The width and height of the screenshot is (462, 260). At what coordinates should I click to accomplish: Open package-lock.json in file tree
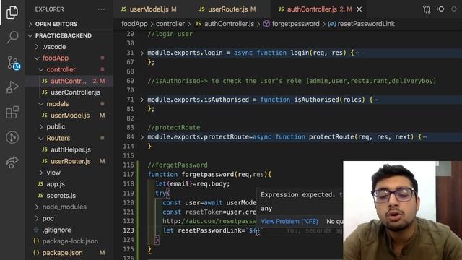pyautogui.click(x=69, y=241)
